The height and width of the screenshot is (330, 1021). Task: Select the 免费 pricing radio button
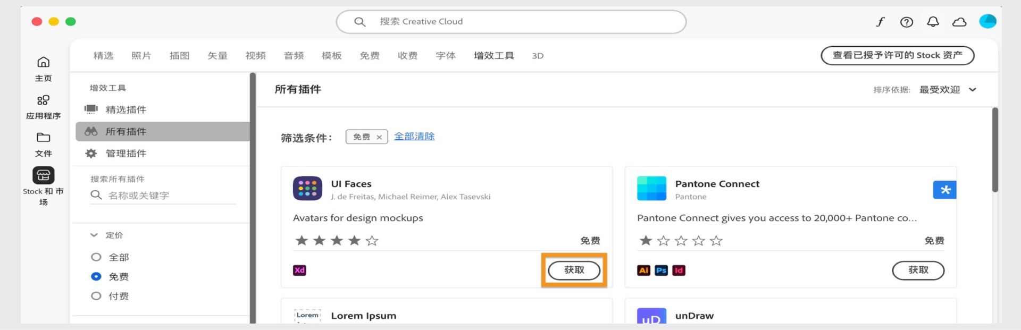pyautogui.click(x=96, y=276)
